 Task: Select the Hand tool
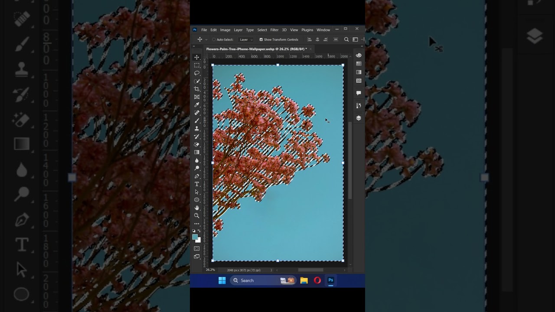(x=197, y=208)
